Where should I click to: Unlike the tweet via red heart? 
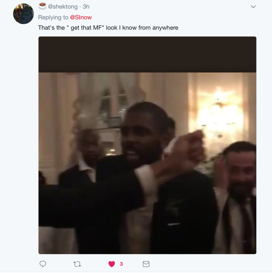pos(112,264)
